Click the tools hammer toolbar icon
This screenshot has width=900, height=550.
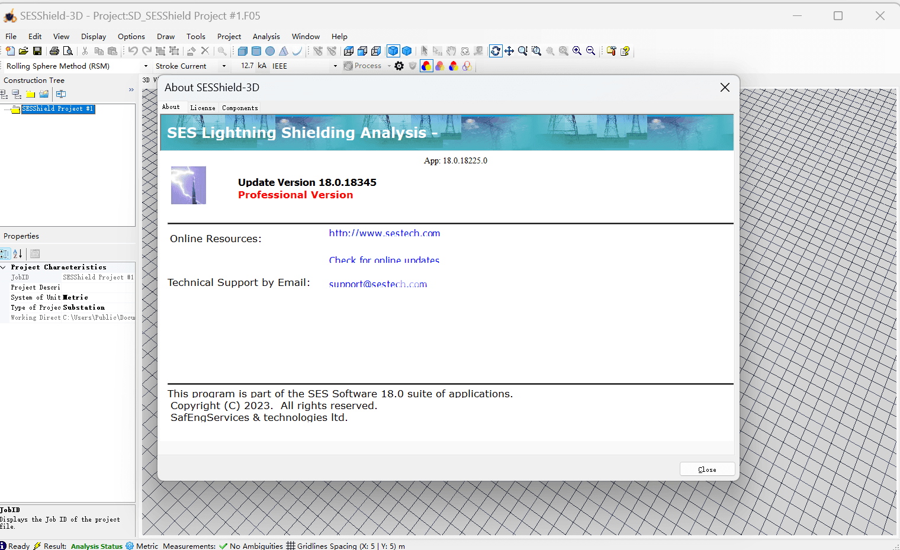coord(611,51)
